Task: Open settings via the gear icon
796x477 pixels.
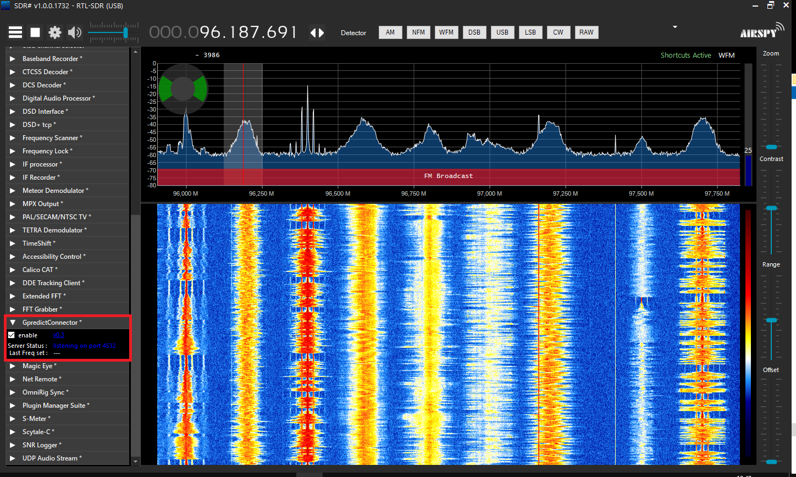Action: click(x=54, y=32)
